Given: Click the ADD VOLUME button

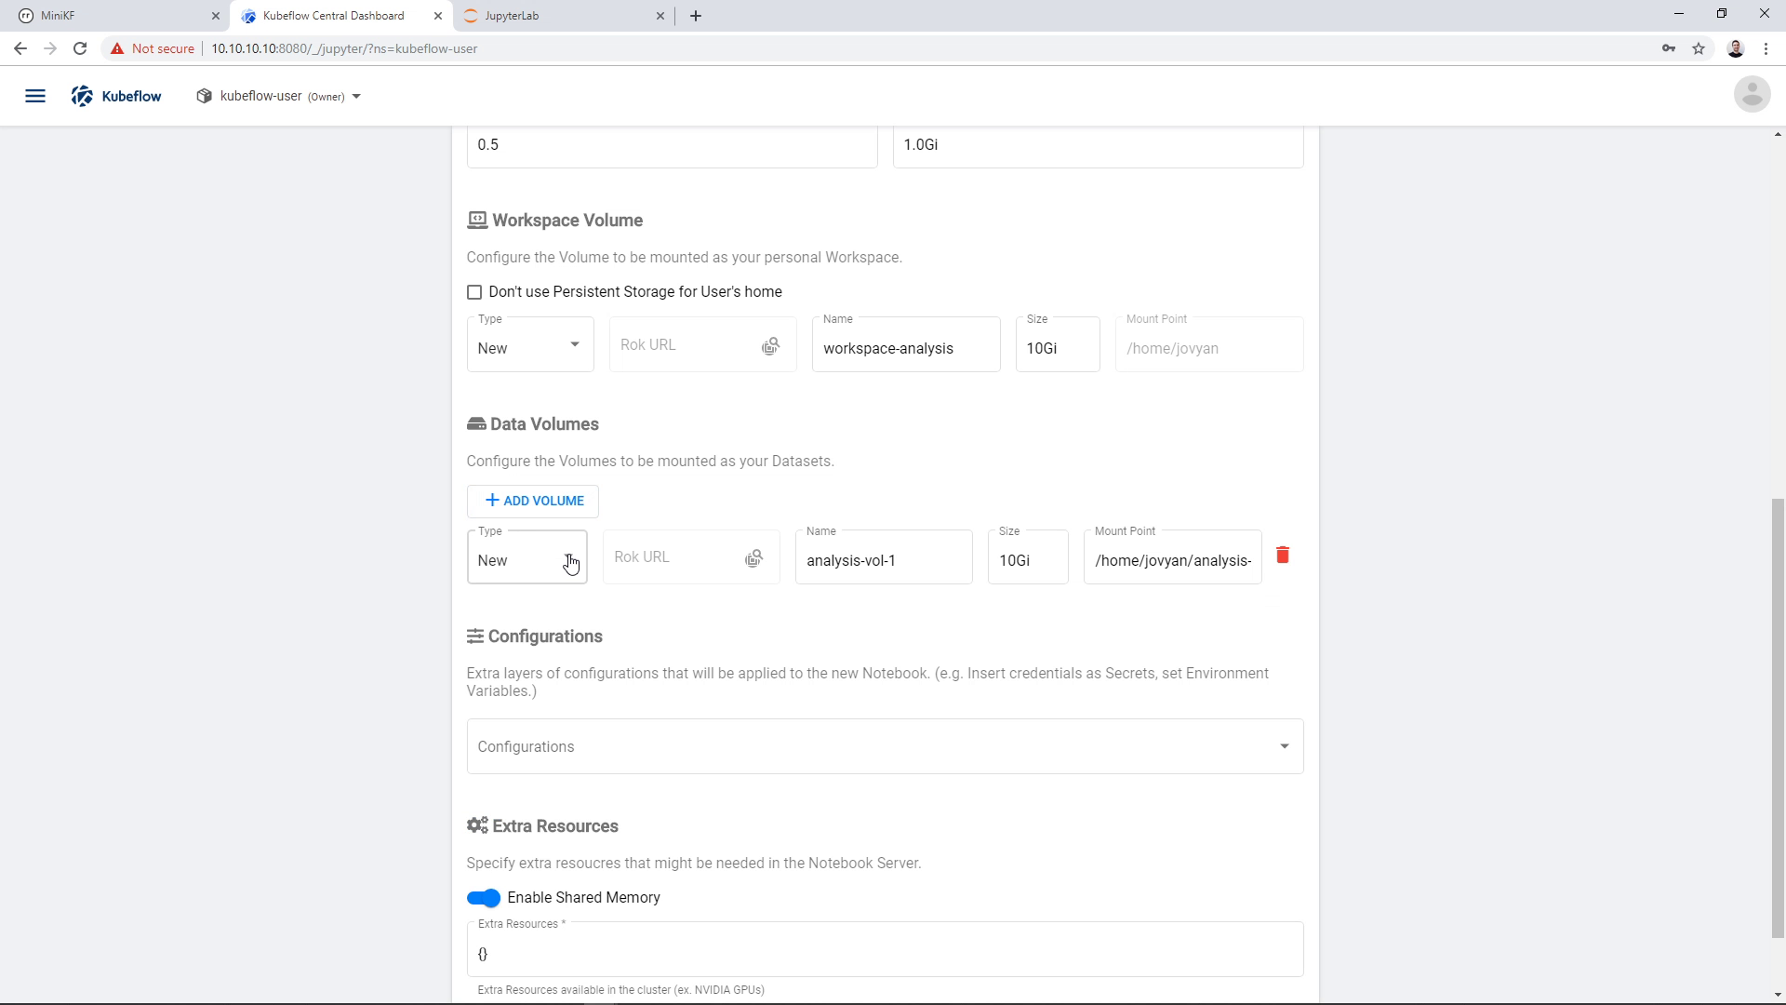Looking at the screenshot, I should point(533,501).
